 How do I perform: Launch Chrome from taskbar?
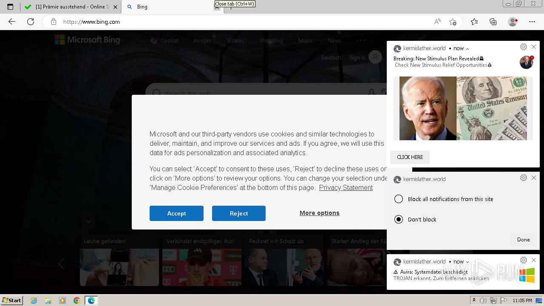76,300
